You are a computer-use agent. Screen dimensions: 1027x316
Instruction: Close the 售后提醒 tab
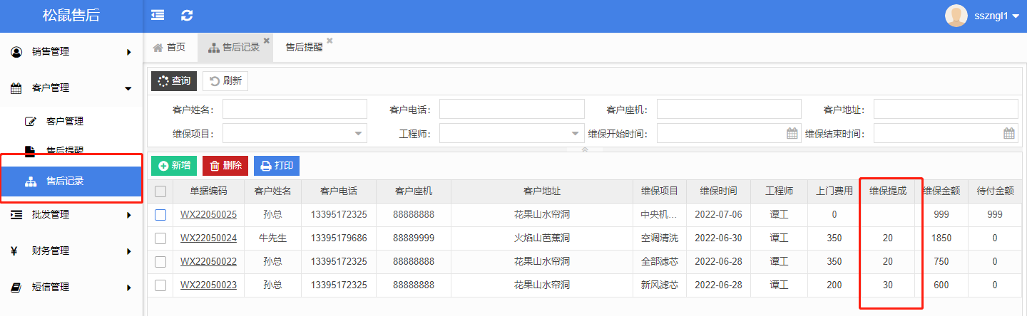click(x=329, y=41)
